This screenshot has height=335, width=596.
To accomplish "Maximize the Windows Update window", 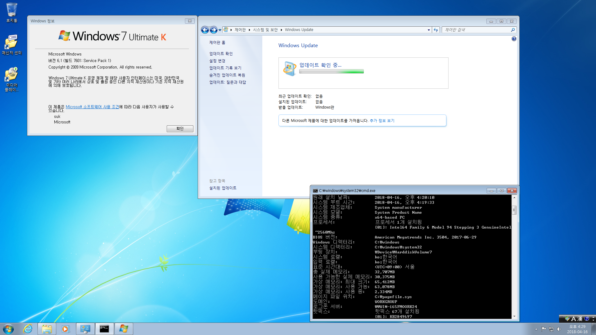I will pos(501,21).
